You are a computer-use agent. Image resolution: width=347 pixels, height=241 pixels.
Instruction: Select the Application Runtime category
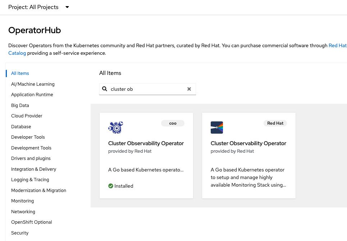point(32,95)
